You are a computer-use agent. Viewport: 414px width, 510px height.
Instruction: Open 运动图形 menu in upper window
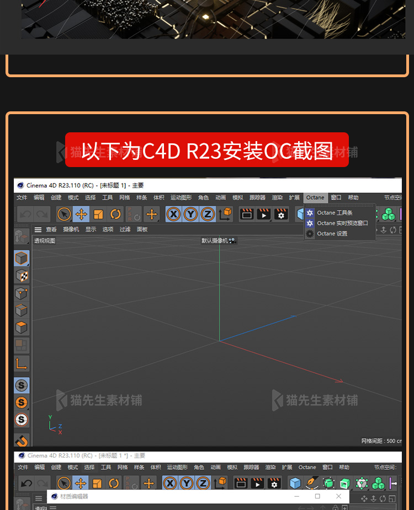181,197
